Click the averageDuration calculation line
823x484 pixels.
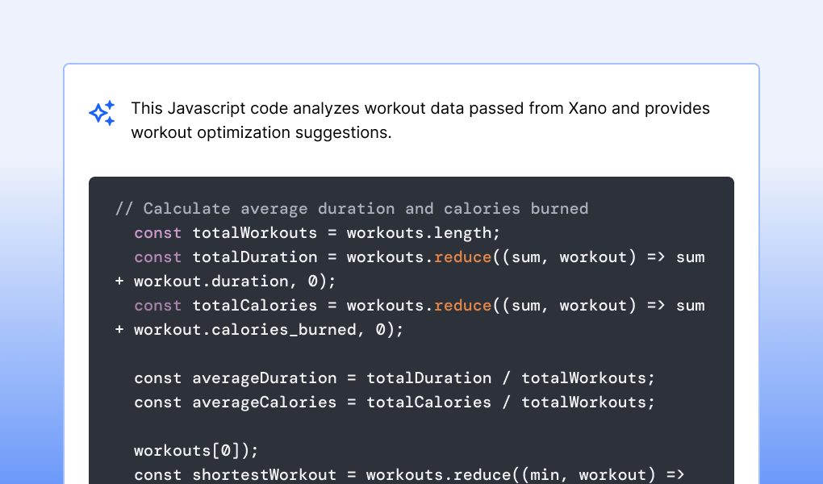(394, 378)
